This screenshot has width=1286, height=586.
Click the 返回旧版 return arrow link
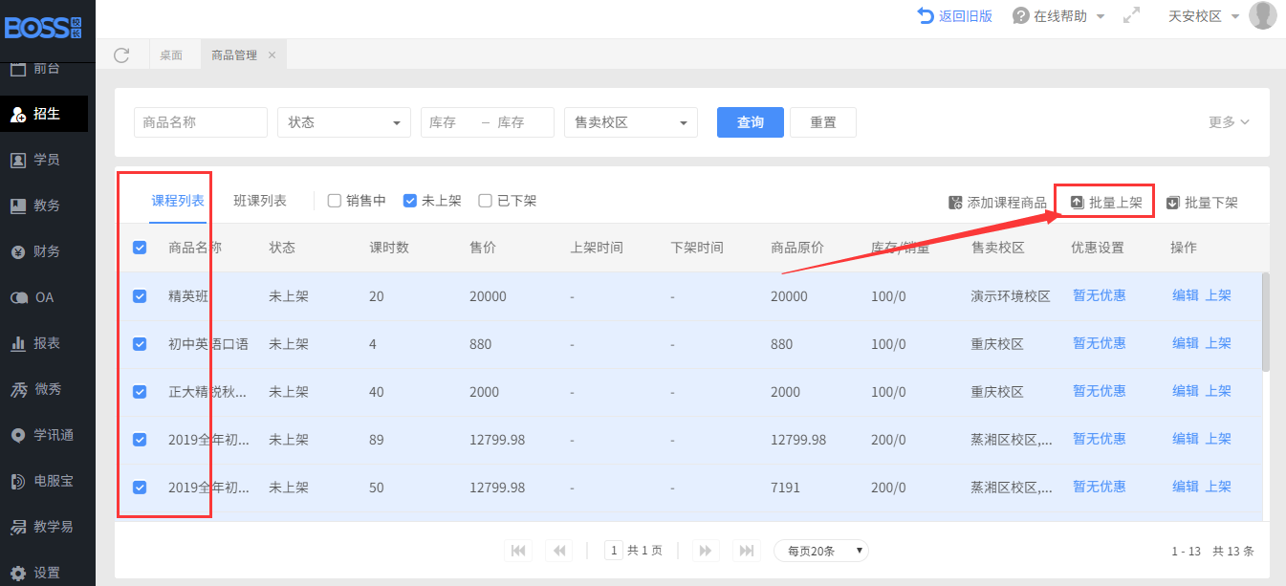[954, 16]
